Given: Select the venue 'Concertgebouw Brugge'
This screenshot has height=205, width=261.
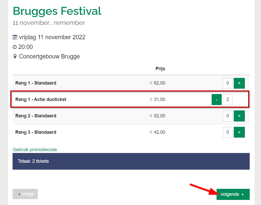Looking at the screenshot, I should coord(49,56).
